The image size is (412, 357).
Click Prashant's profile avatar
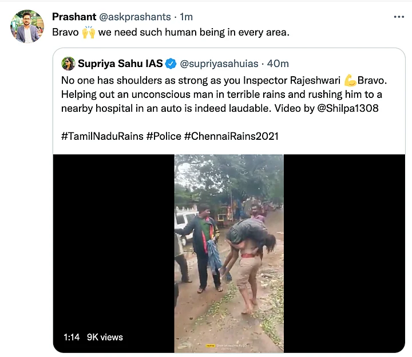point(27,26)
